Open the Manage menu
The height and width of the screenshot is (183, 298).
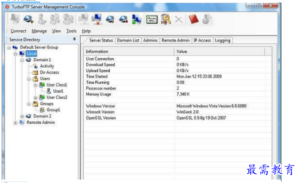pyautogui.click(x=39, y=31)
